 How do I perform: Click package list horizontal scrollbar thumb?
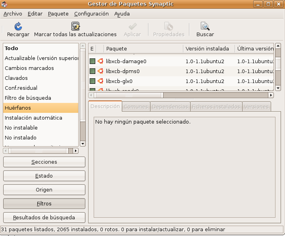pos(129,95)
